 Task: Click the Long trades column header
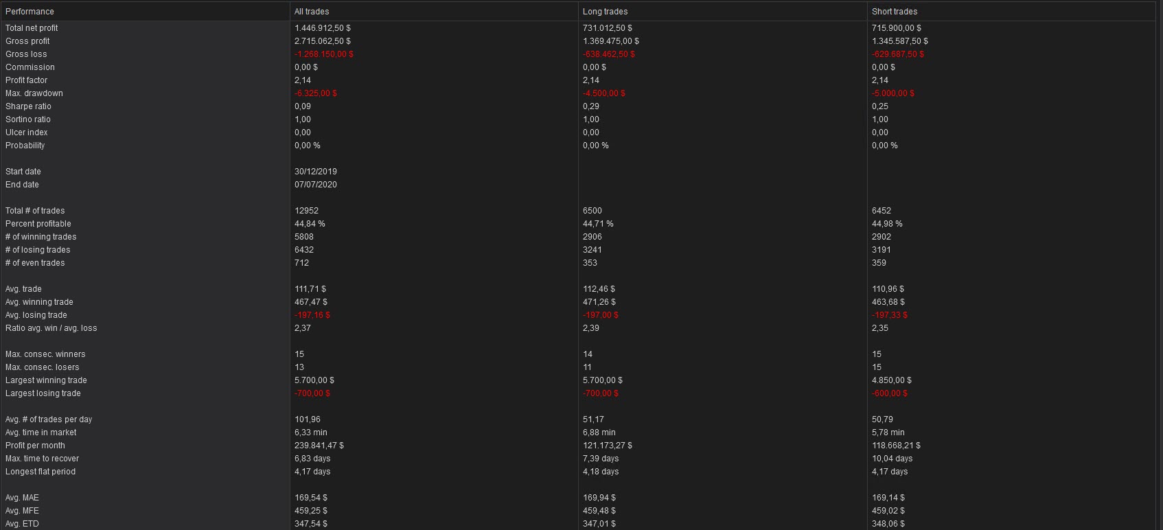605,12
